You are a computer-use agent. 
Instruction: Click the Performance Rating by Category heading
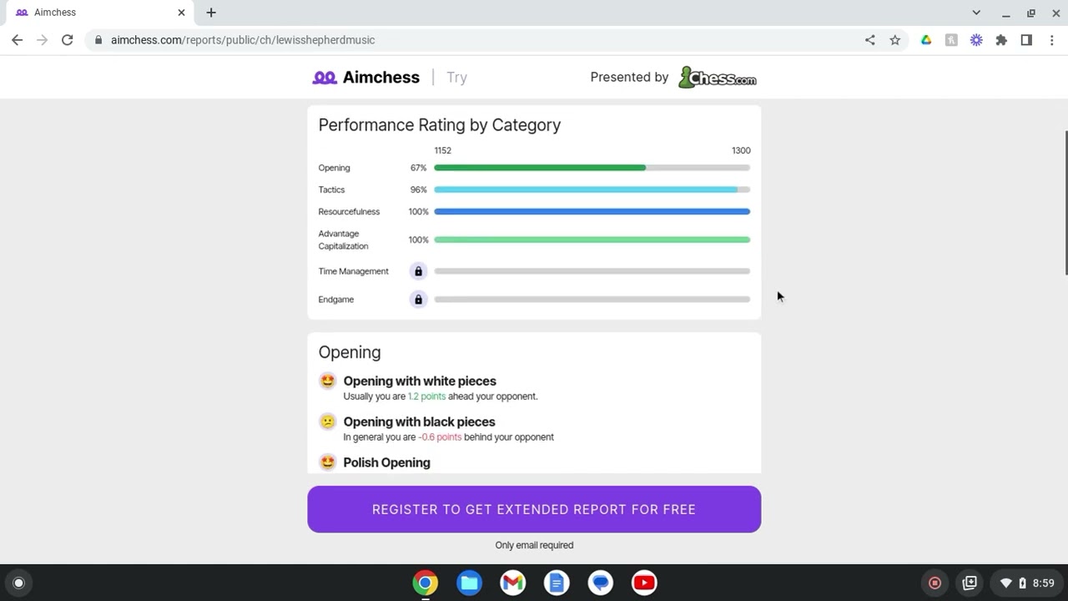[440, 125]
